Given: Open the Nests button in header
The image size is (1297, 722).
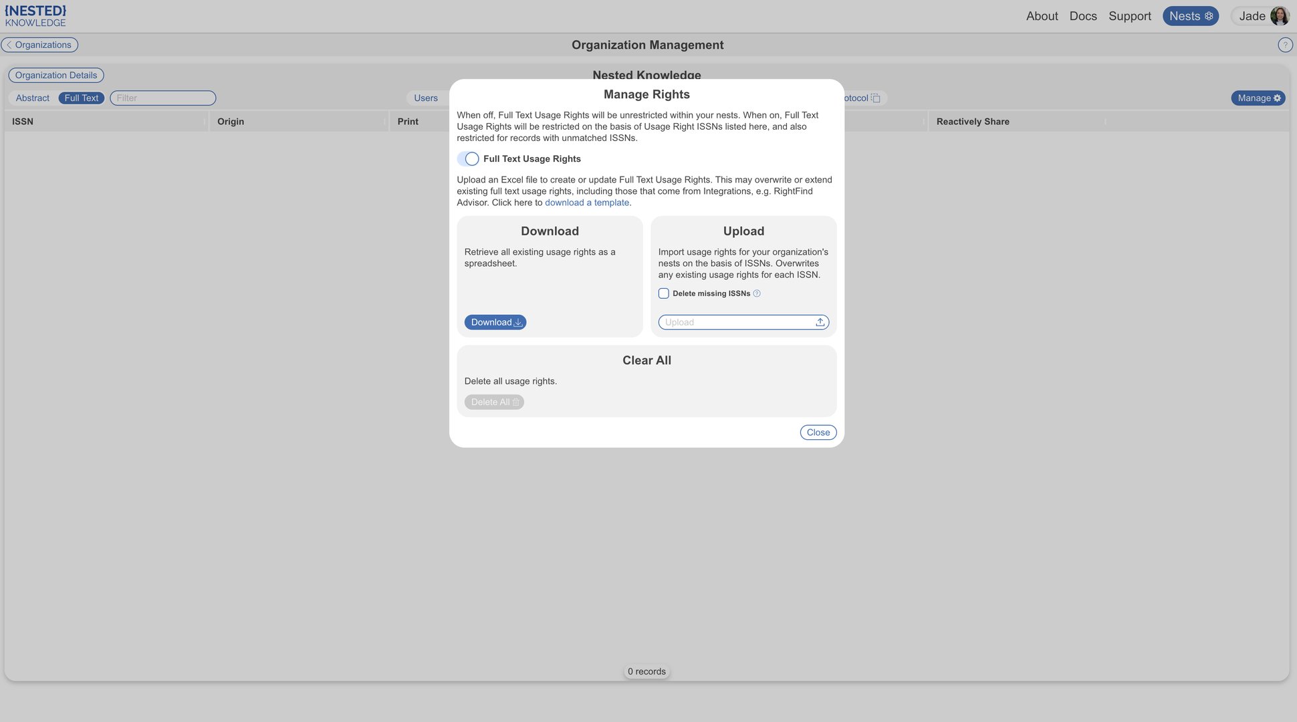Looking at the screenshot, I should click(x=1190, y=16).
